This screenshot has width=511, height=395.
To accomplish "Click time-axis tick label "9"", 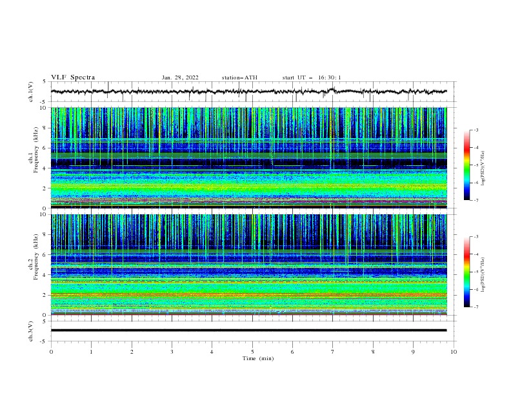I will click(413, 352).
